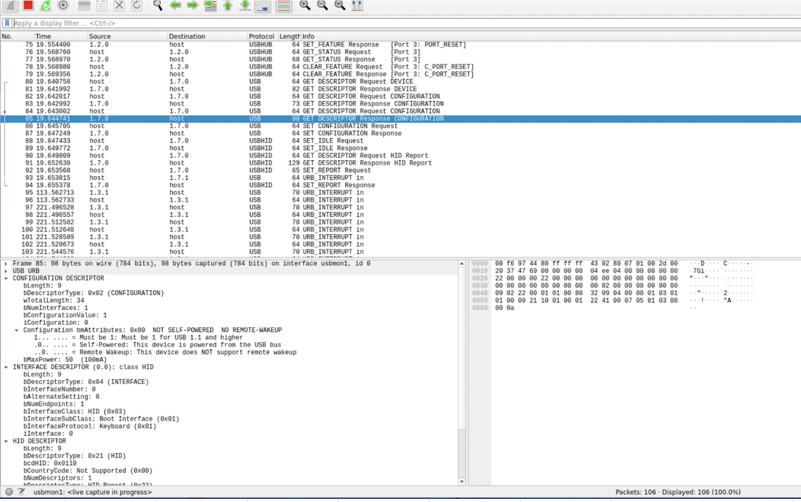Sort packets by the Source column header

pyautogui.click(x=127, y=36)
